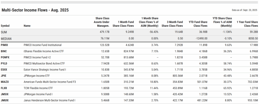Click American Funds Multi-Sector Income Fund F3 name
Screen dimensions: 259x104
click(x=50, y=82)
